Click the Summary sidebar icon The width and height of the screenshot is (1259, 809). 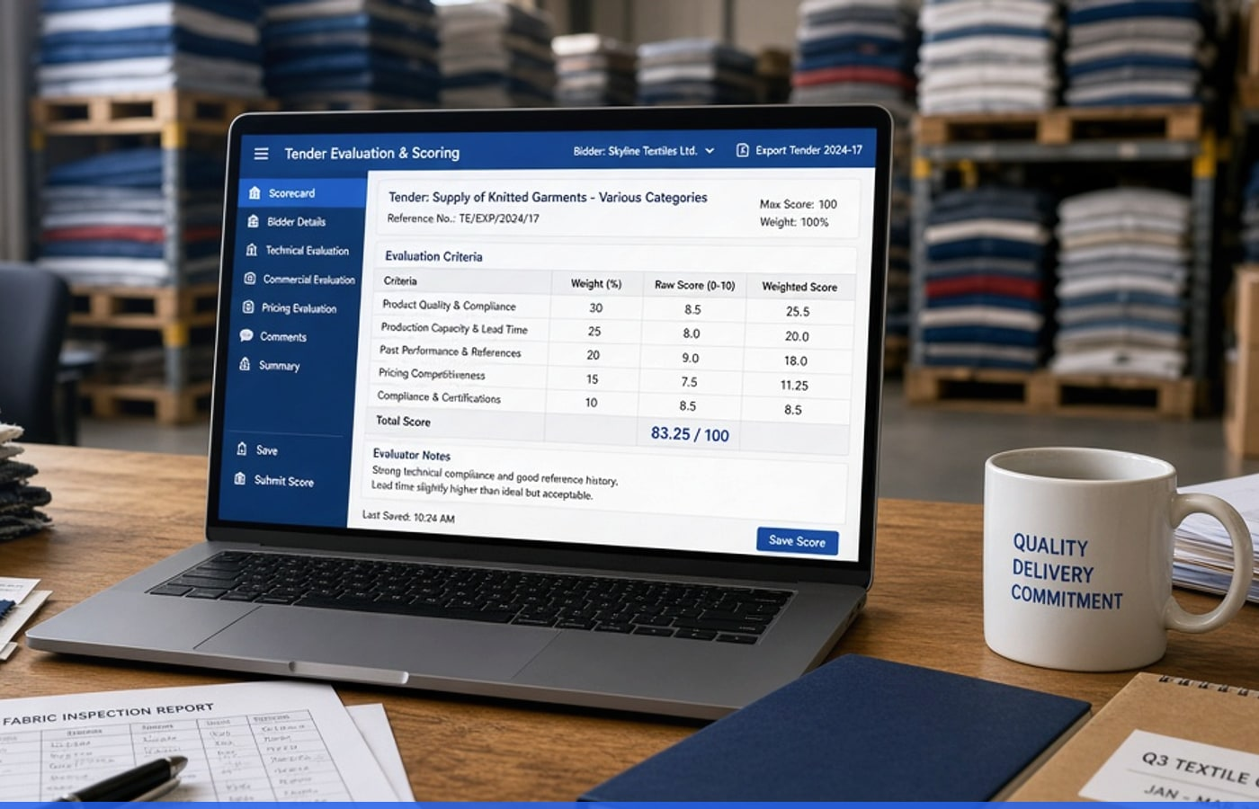(245, 364)
